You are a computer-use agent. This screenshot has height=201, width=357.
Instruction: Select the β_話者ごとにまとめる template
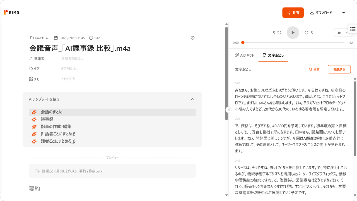tap(112, 134)
